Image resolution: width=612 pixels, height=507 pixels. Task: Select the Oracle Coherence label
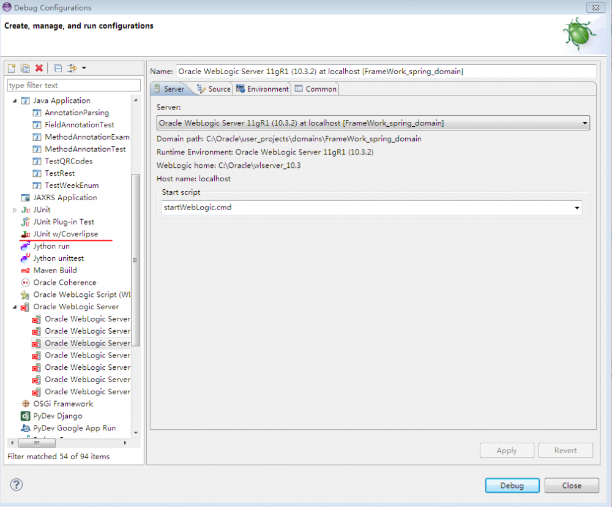[65, 283]
